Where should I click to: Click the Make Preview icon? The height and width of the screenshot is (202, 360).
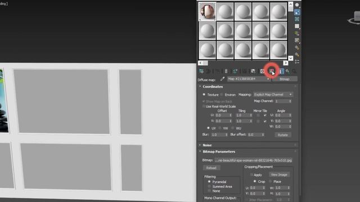point(297,40)
